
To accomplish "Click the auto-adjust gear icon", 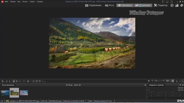I will click(28, 81).
